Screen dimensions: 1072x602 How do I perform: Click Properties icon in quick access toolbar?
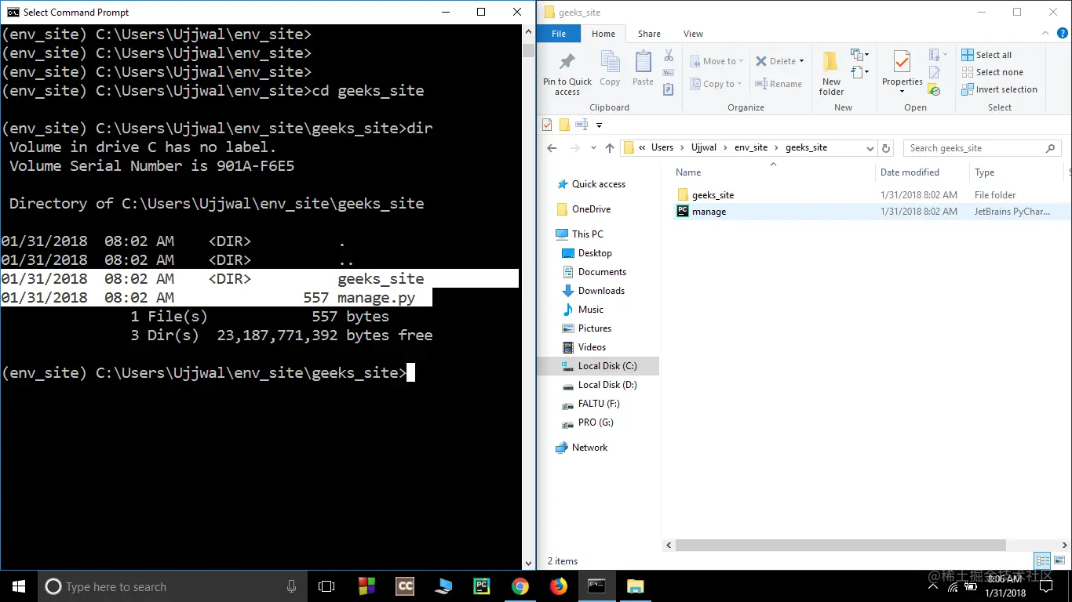pyautogui.click(x=548, y=125)
